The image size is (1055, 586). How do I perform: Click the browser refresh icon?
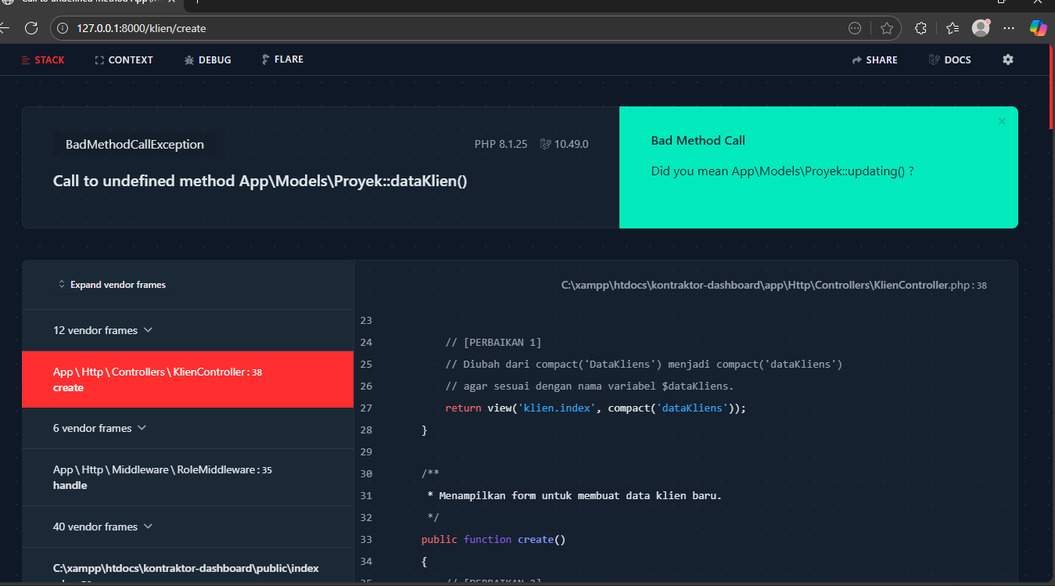coord(31,28)
